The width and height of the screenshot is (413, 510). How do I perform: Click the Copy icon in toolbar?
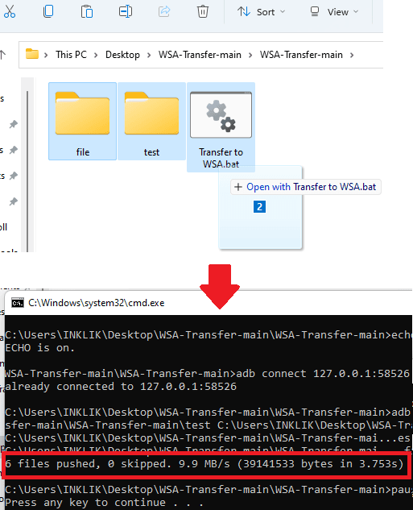(48, 11)
